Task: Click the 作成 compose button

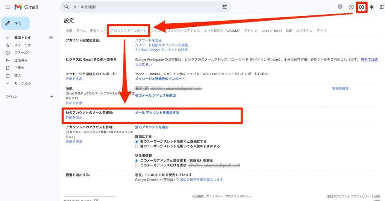Action: pos(15,23)
